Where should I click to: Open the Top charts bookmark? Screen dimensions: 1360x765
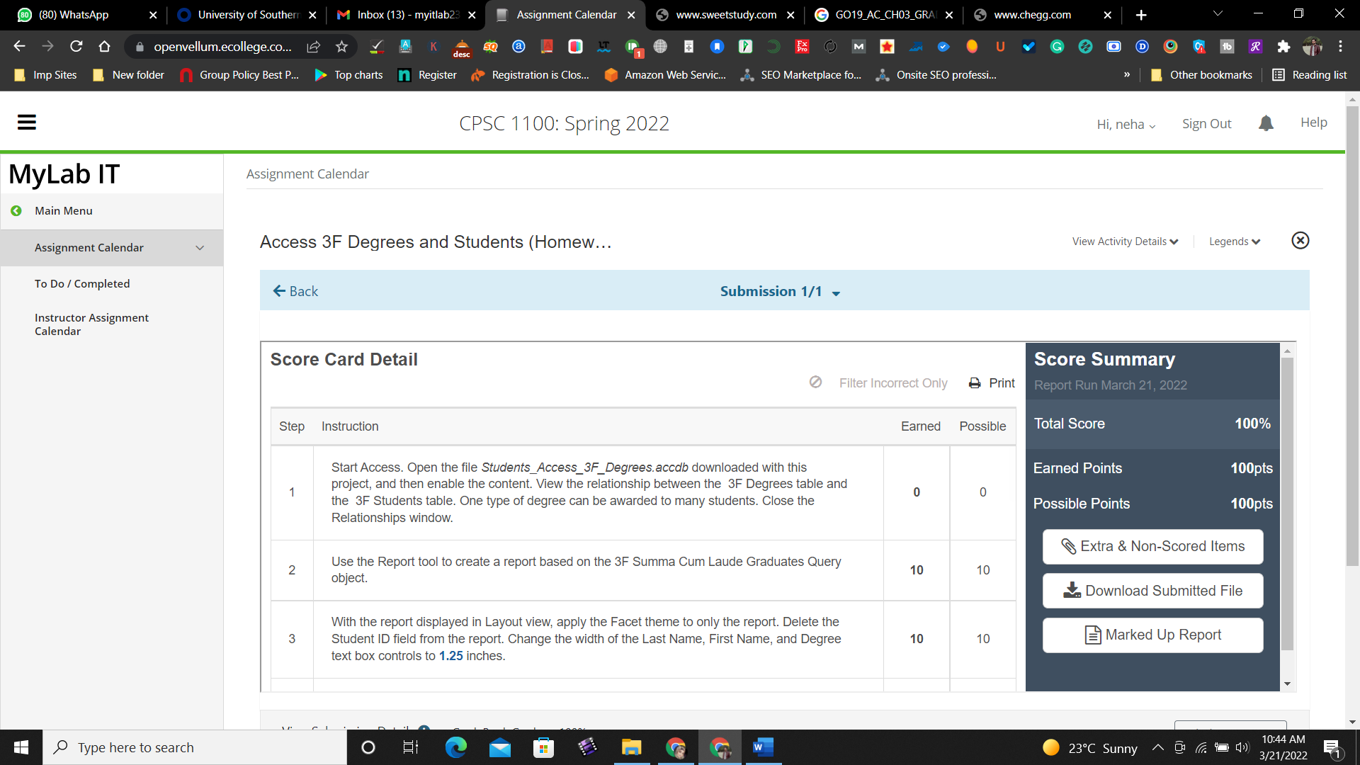click(x=348, y=75)
